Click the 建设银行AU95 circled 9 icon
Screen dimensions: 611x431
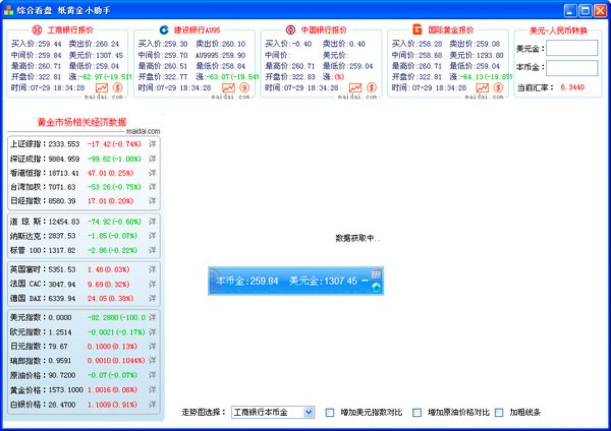point(244,88)
